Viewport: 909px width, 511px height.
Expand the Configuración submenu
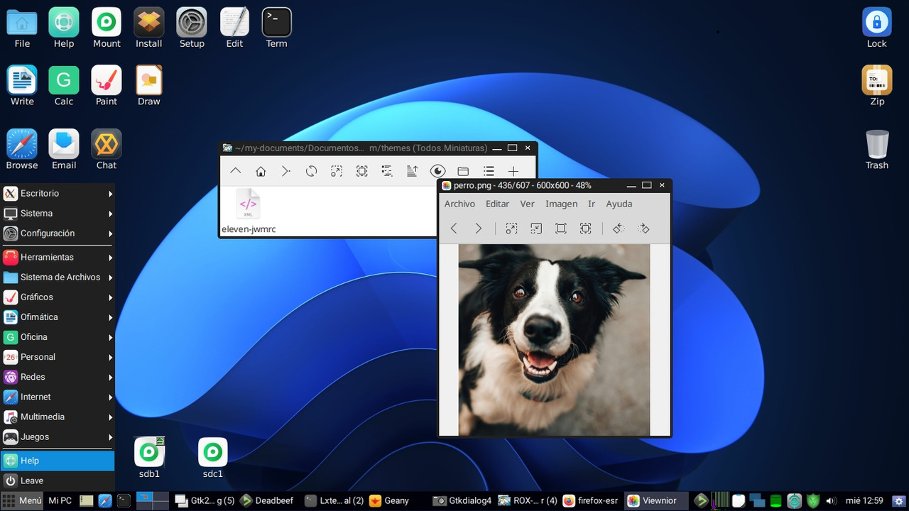tap(57, 233)
